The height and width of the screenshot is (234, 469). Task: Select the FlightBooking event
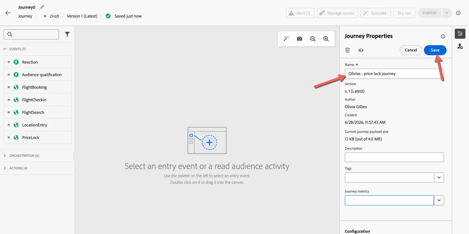[37, 87]
